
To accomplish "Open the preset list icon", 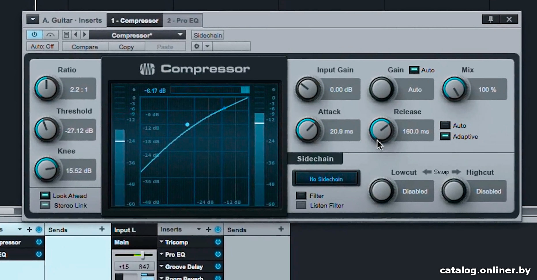I will point(66,35).
